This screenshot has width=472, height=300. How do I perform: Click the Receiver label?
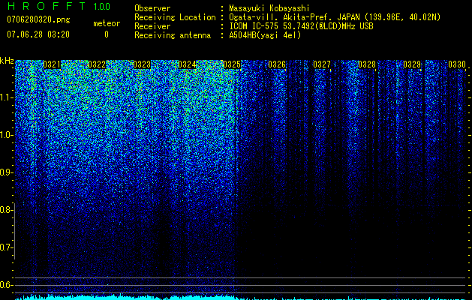tap(152, 26)
